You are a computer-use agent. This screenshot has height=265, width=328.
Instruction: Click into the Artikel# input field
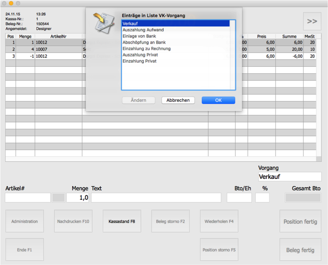[x=28, y=198]
